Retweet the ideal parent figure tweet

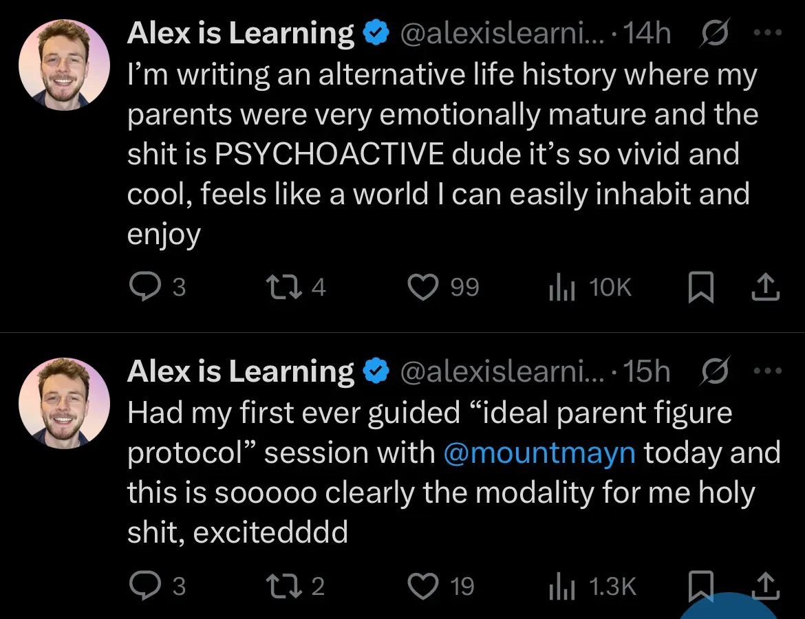pyautogui.click(x=281, y=587)
